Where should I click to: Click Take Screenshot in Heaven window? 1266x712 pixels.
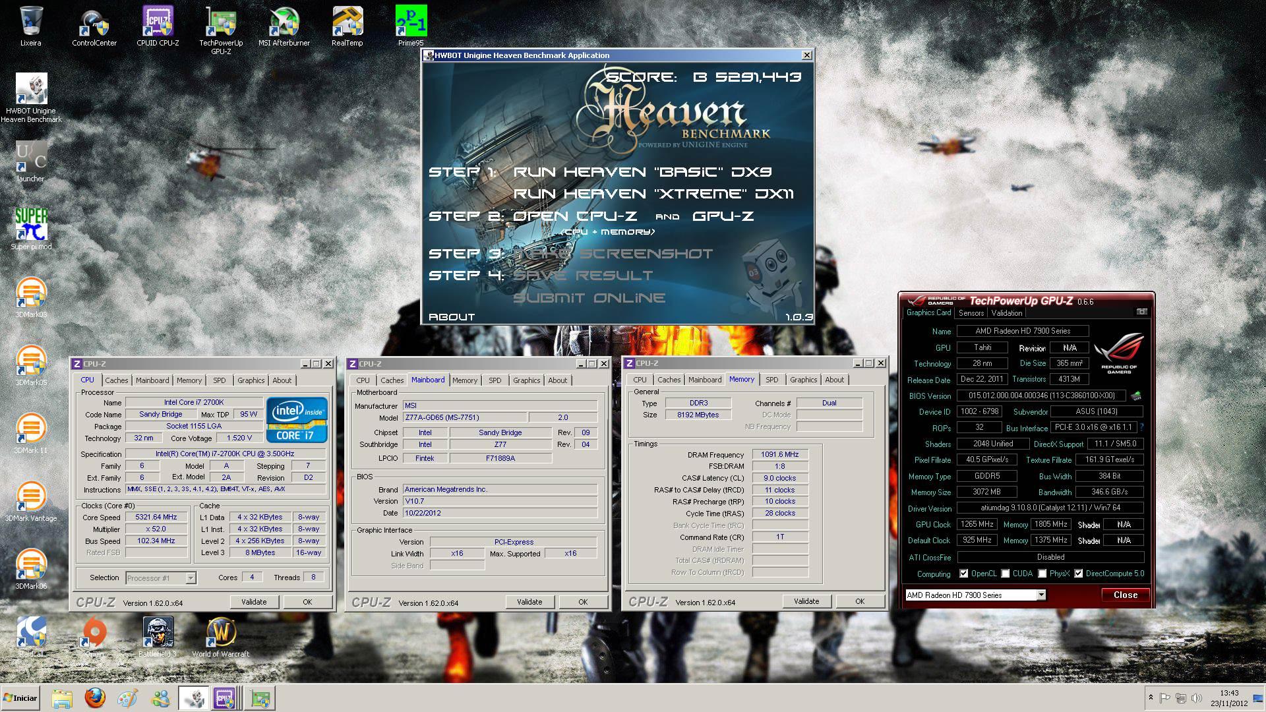[x=613, y=254]
